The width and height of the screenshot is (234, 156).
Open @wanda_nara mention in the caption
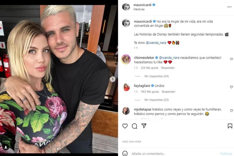(156, 43)
